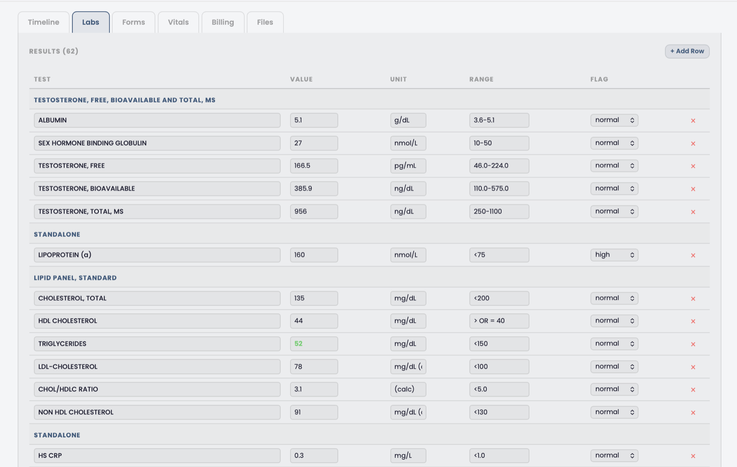
Task: Open flag dropdown for HS CRP
Action: pos(614,456)
